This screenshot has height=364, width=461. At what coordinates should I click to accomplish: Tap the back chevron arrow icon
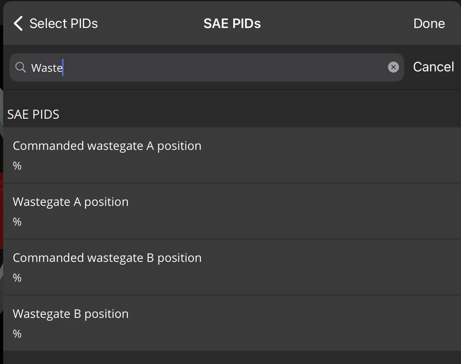(x=18, y=24)
